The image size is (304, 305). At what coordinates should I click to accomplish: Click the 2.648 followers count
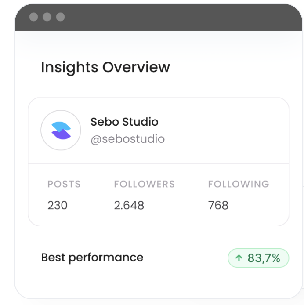click(129, 205)
